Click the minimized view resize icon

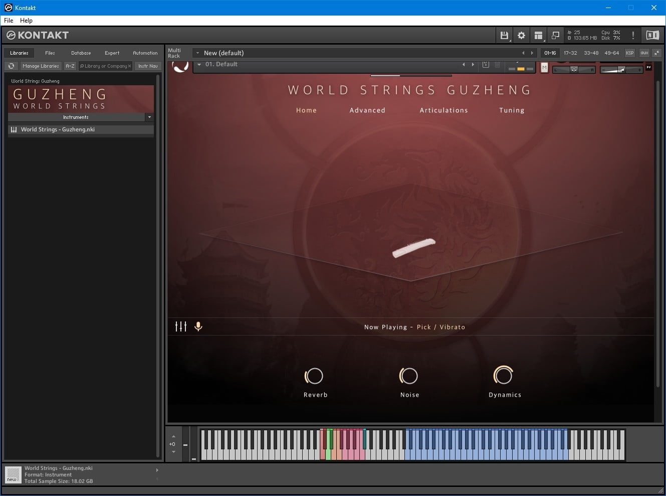555,35
